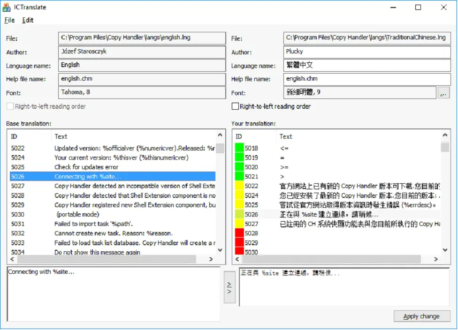Select base row 5024 'Your current version'

tap(113, 157)
